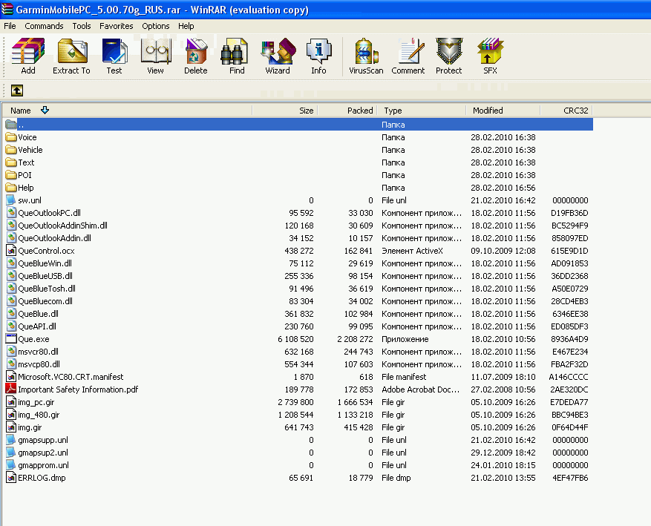651x526 pixels.
Task: Open the Commands menu
Action: (44, 26)
